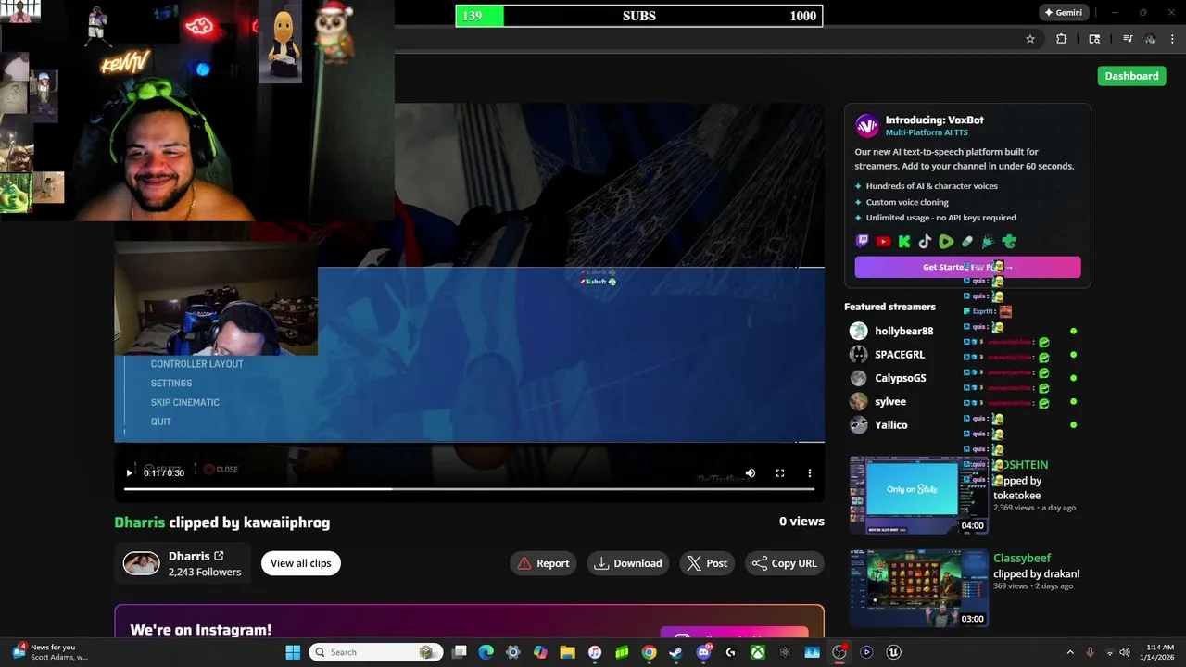Open Apple Music from the taskbar
The height and width of the screenshot is (667, 1186).
point(595,652)
